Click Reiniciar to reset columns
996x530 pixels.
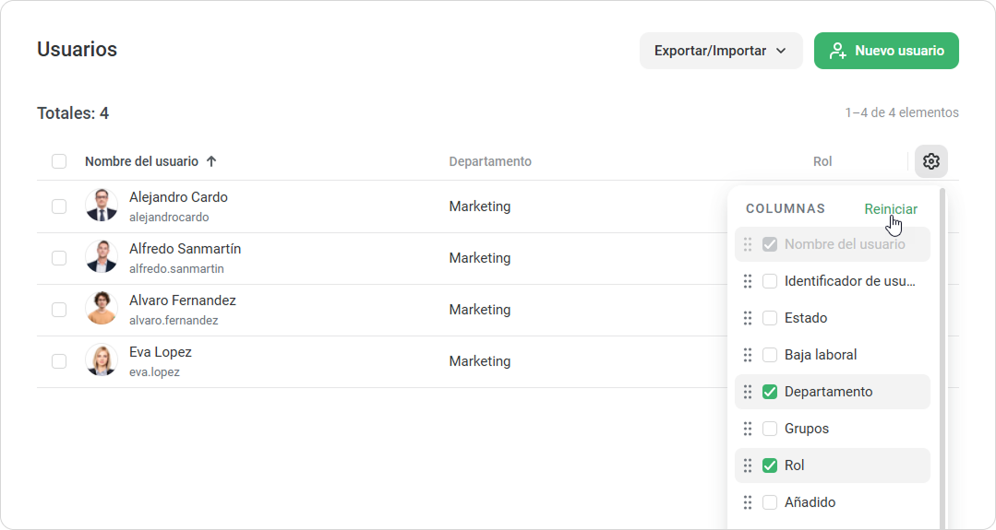click(890, 209)
